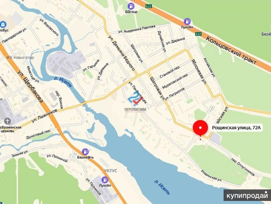Click the GGroup gas station icon
The image size is (271, 204).
[131, 6]
